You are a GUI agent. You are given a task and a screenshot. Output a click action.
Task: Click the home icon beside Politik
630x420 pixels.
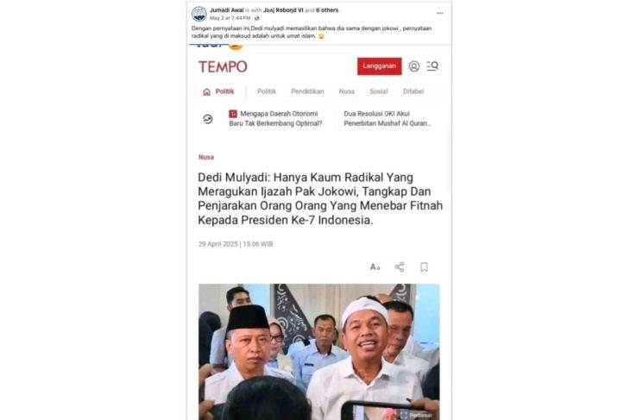[x=206, y=91]
